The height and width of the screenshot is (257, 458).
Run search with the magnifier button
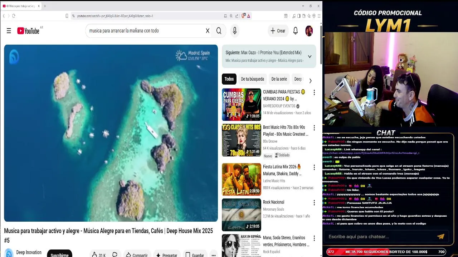[219, 31]
